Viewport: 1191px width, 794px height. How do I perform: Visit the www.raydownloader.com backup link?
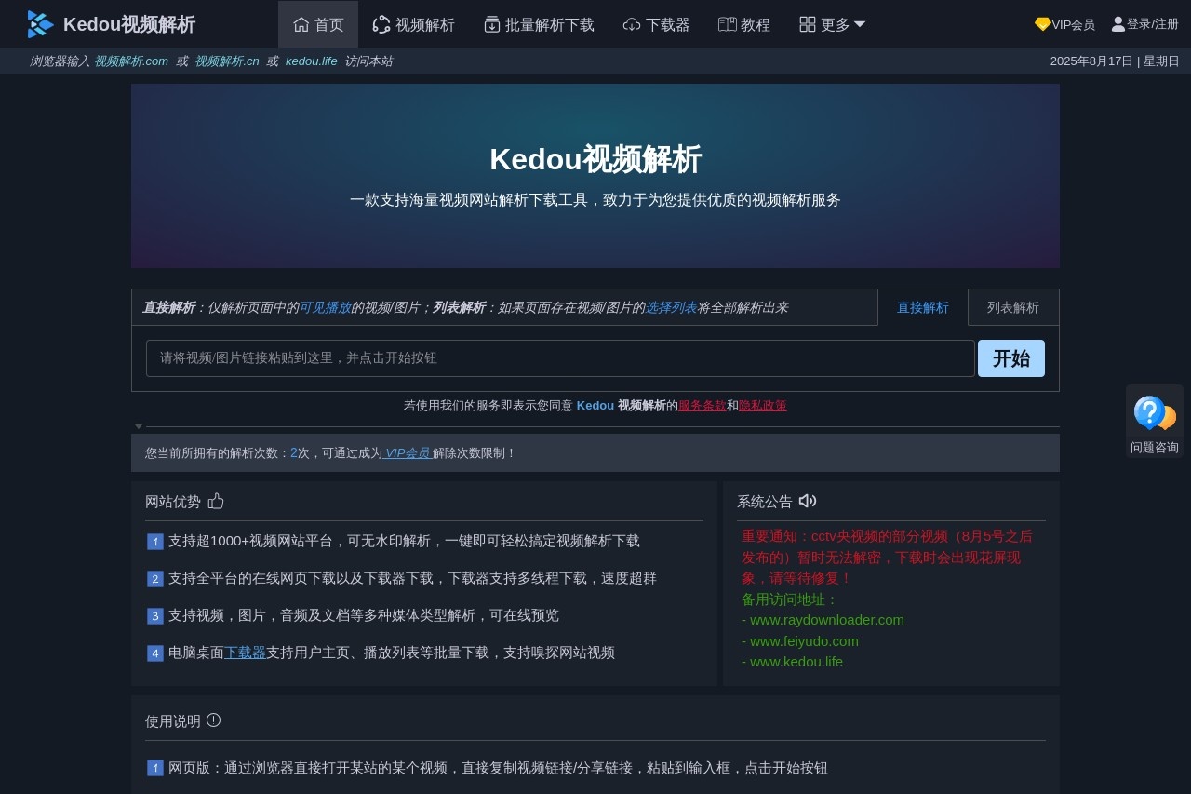point(827,619)
